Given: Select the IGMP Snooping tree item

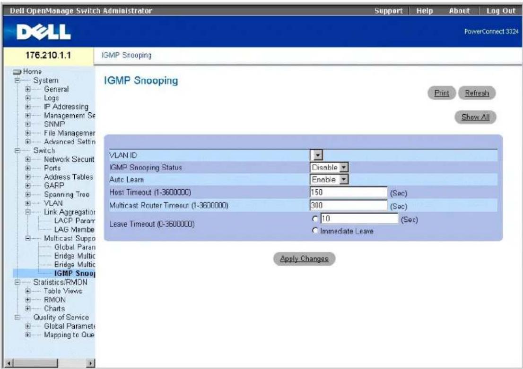Looking at the screenshot, I should click(75, 274).
